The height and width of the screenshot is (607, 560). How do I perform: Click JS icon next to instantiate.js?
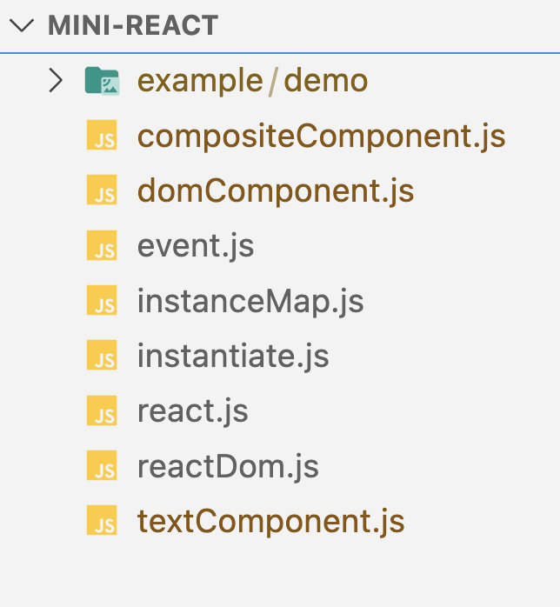tap(103, 357)
